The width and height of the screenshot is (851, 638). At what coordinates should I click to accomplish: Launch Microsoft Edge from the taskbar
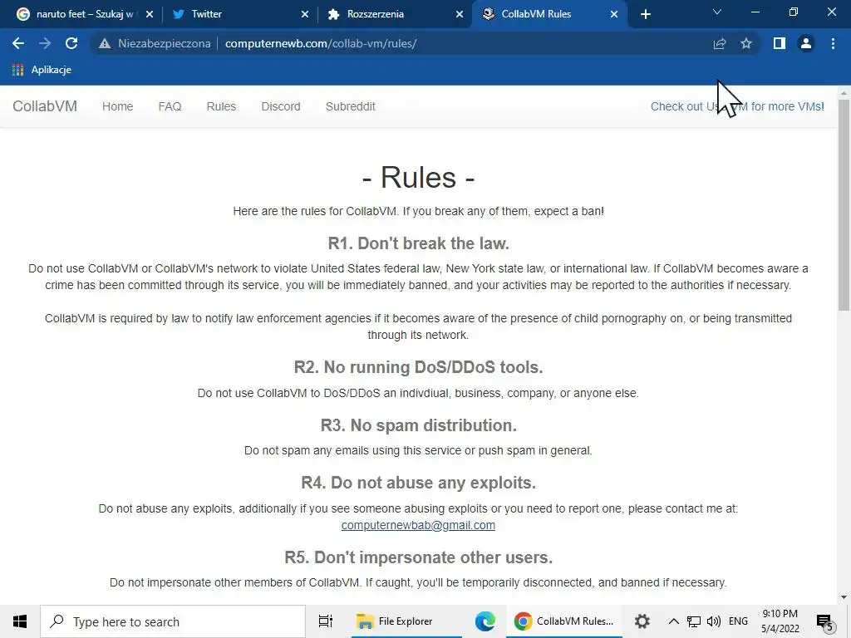485,621
